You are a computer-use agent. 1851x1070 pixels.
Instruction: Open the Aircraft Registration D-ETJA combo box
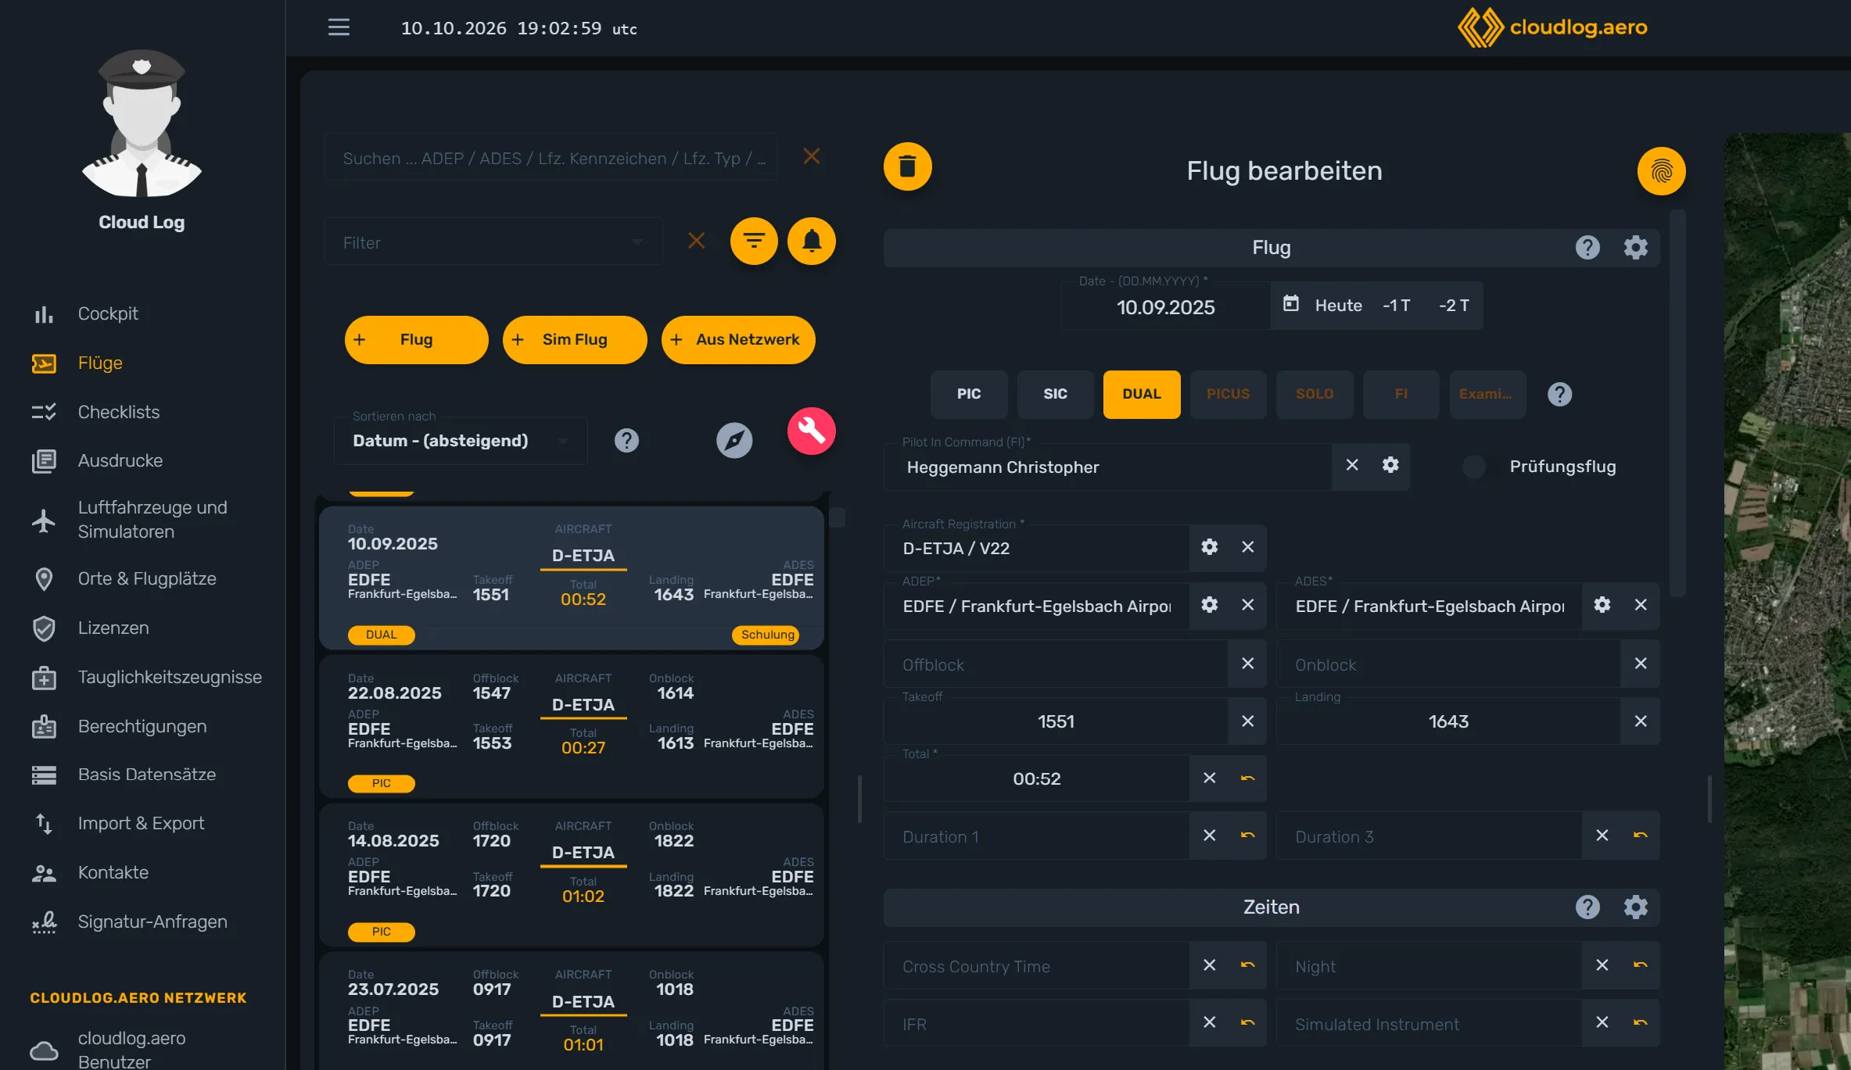1038,548
